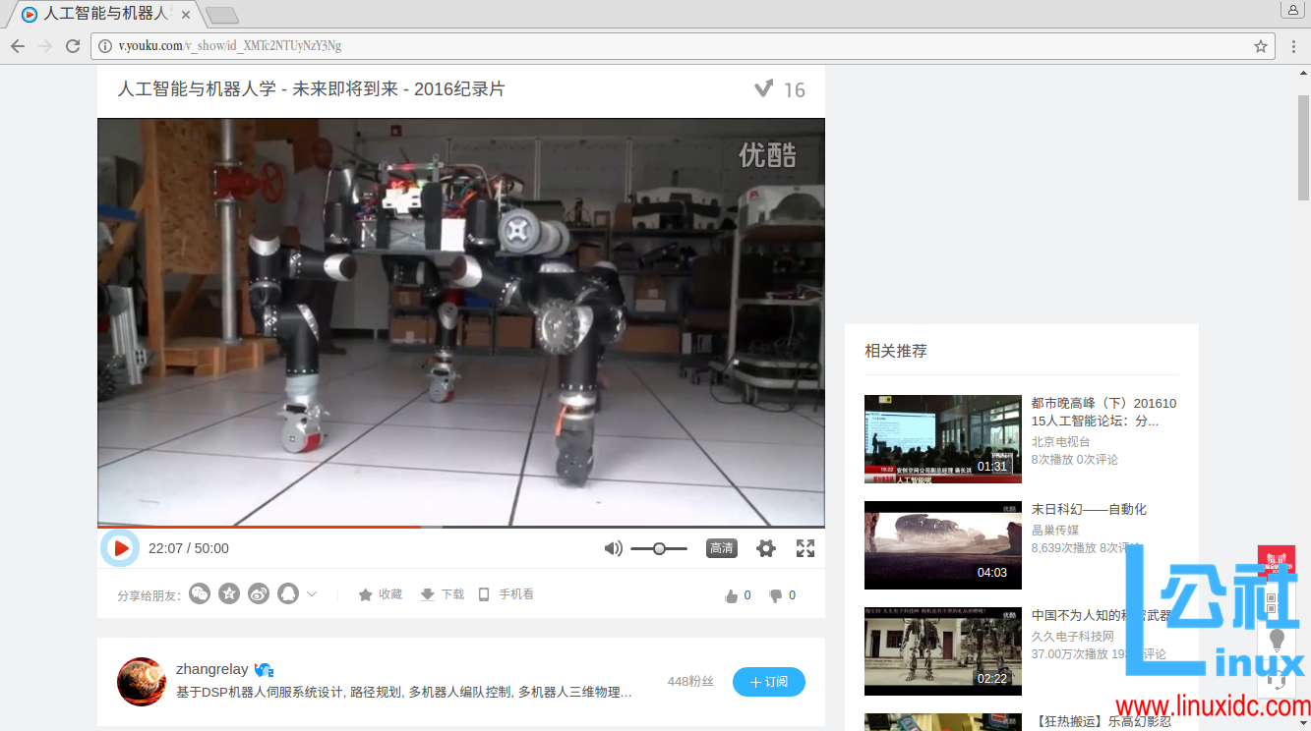The image size is (1311, 731).
Task: Click the zhangrelay verified badge icon
Action: pos(264,669)
